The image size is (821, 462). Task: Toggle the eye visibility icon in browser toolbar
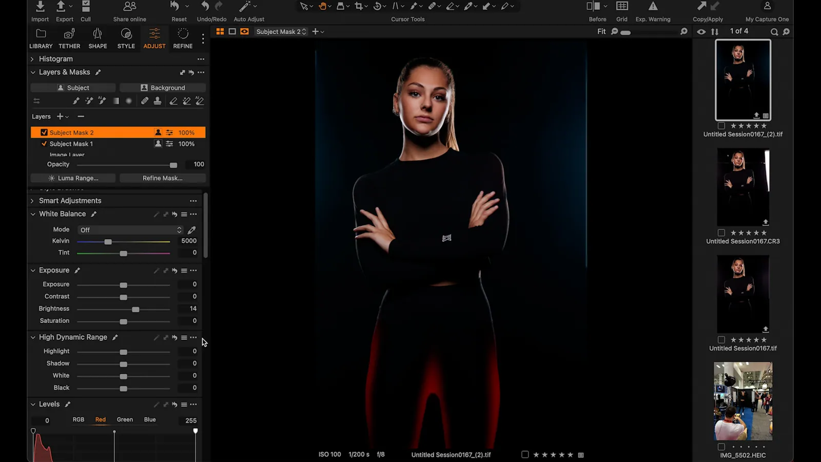coord(701,31)
